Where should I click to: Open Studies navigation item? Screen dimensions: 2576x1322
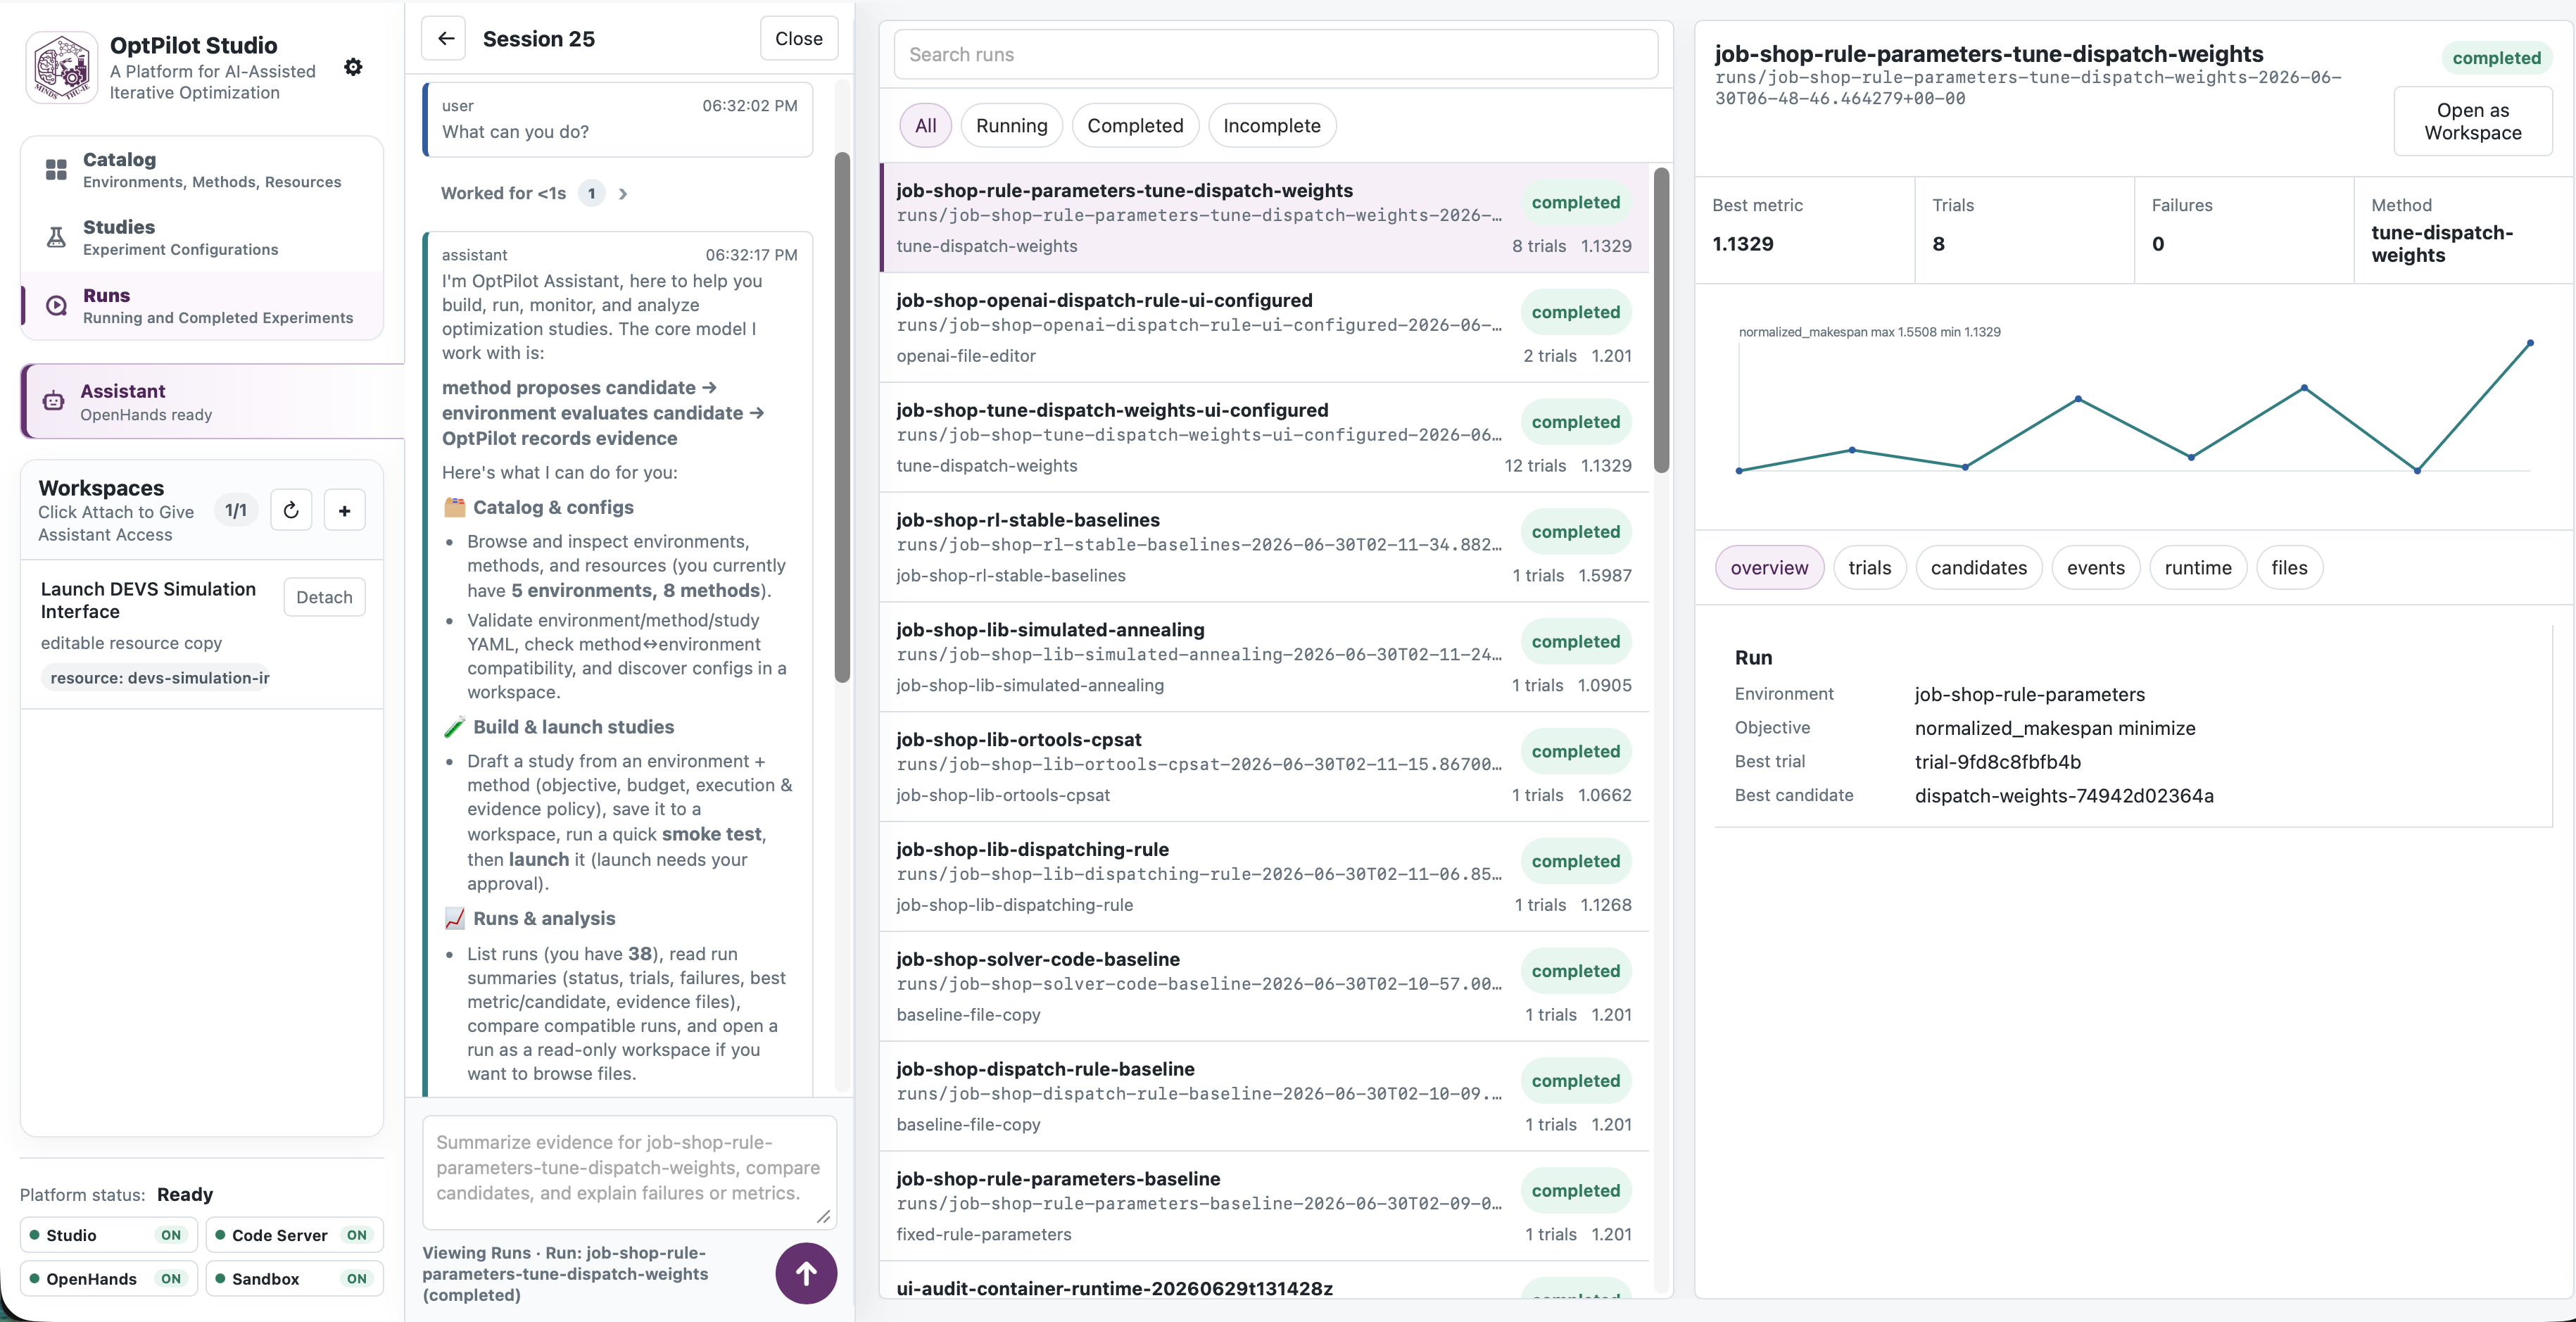pos(202,237)
